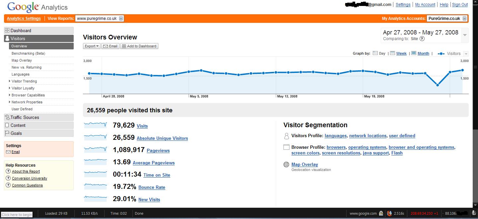This screenshot has width=478, height=219.
Task: Open My Account link in header
Action: tap(425, 5)
